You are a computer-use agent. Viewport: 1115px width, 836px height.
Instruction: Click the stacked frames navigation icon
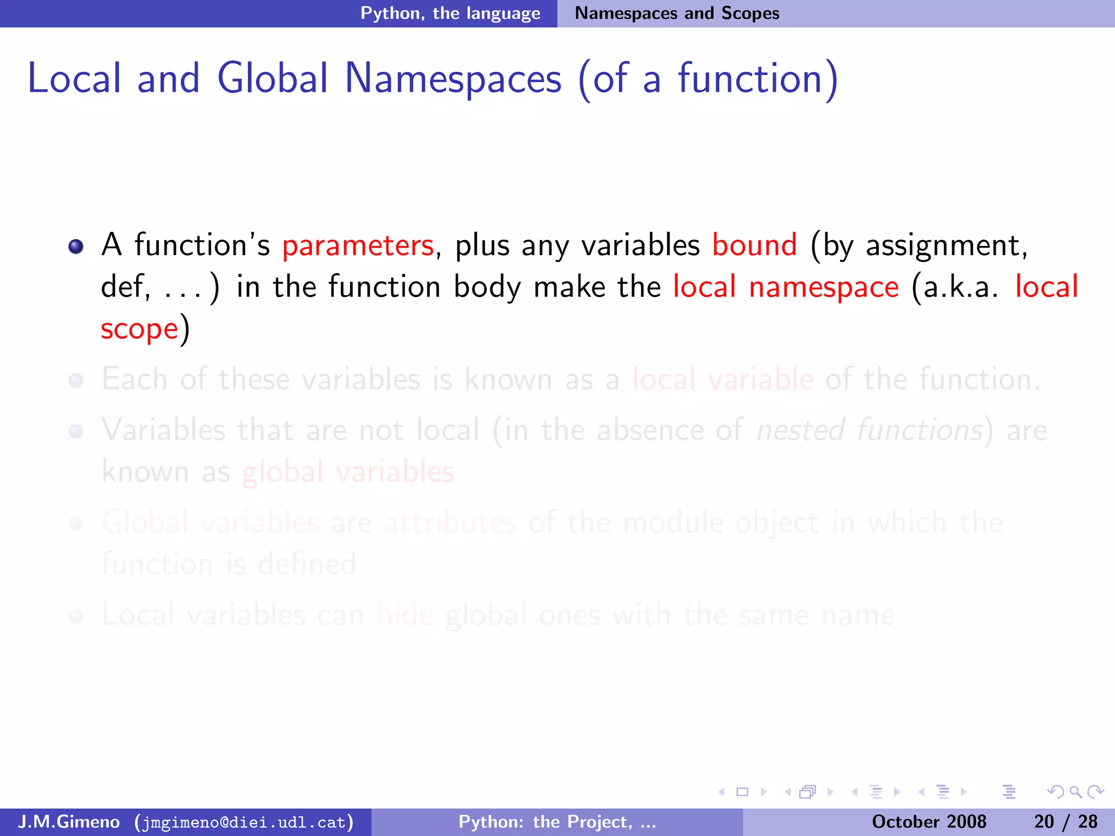tap(807, 792)
